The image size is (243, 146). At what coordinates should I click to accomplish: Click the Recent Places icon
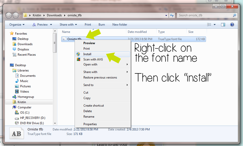pos(14,54)
